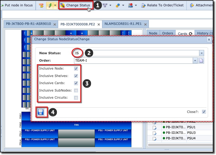The height and width of the screenshot is (155, 216).
Task: Click the icon left of green leaf button
Action: tap(41, 5)
